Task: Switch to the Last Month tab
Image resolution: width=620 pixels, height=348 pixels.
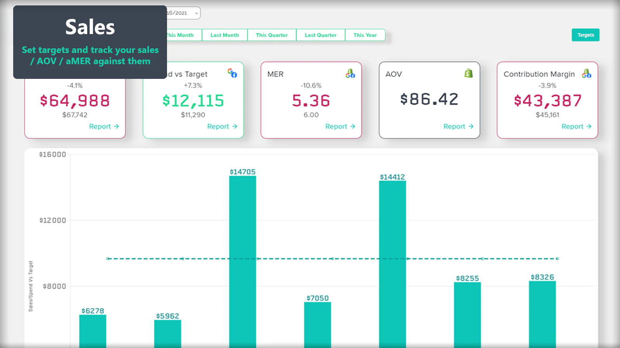Action: [x=224, y=35]
